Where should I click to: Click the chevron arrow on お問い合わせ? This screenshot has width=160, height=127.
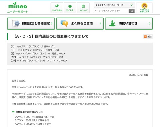(x=150, y=24)
